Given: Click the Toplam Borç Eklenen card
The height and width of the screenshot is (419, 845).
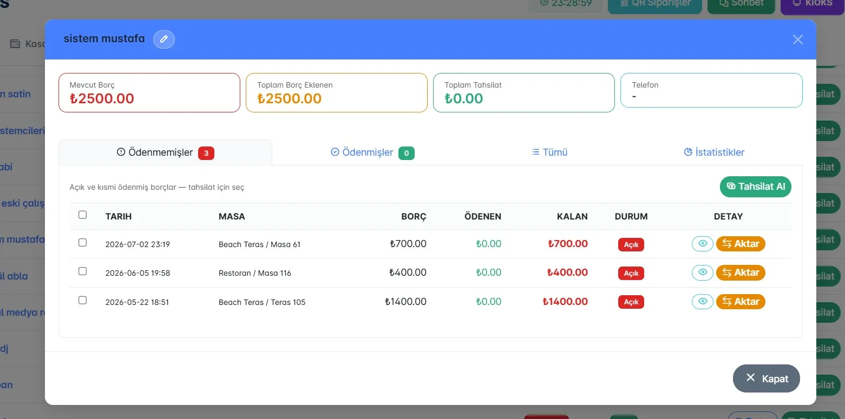Looking at the screenshot, I should point(337,93).
